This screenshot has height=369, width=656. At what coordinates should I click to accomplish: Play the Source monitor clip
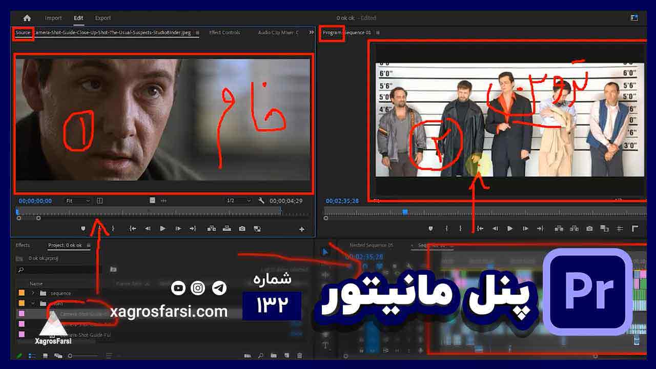coord(162,229)
